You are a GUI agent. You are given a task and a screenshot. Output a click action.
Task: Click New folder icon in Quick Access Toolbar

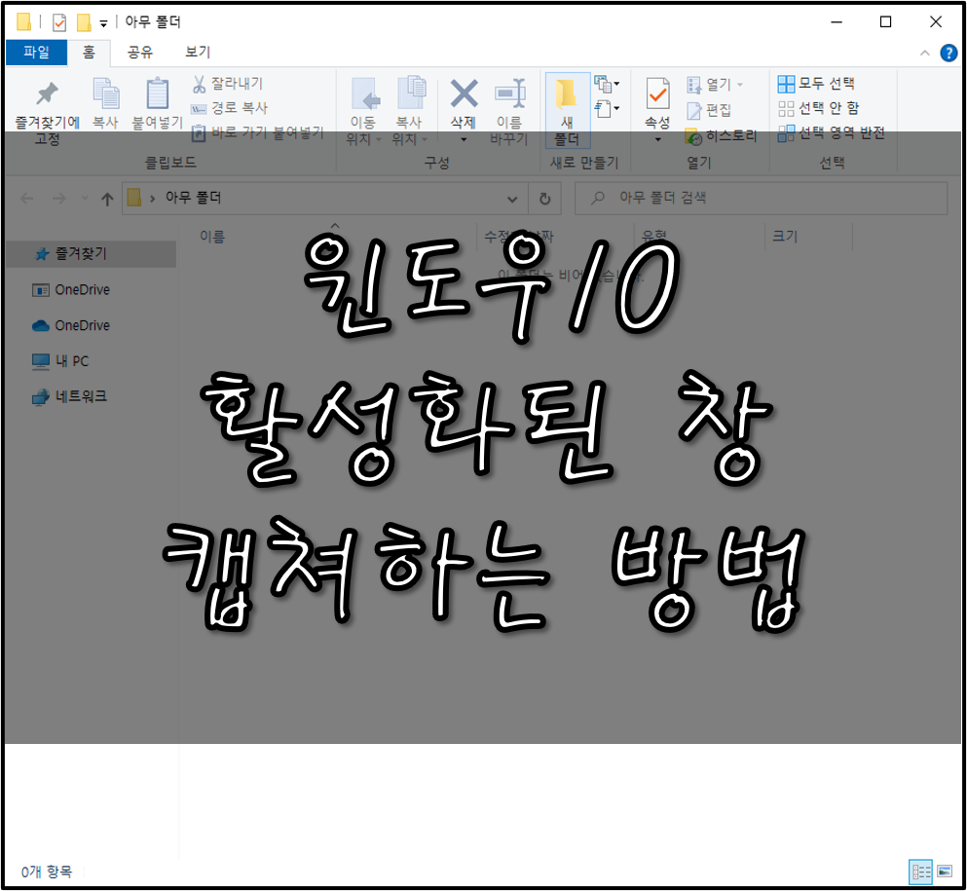pyautogui.click(x=83, y=22)
